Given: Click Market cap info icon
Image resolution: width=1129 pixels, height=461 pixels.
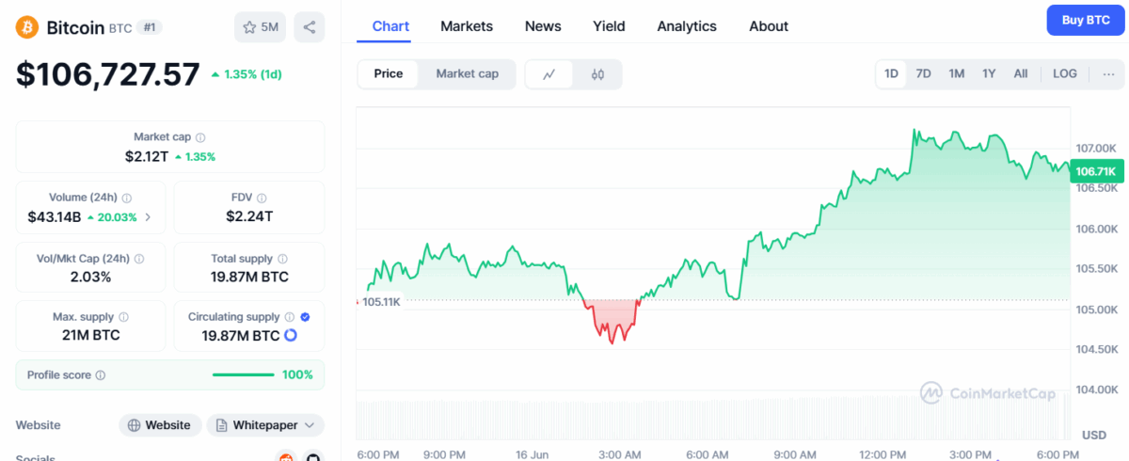Looking at the screenshot, I should (200, 137).
